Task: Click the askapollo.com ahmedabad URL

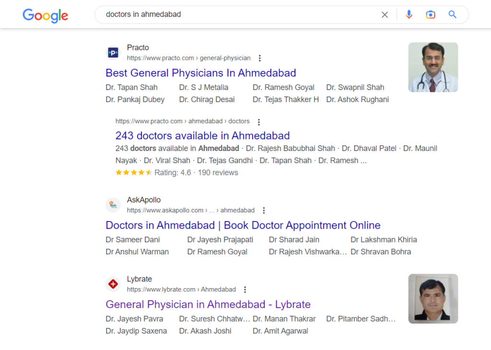Action: [x=191, y=210]
